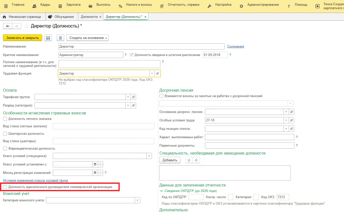
Task: Open История изменения класса условий труда link
Action: [35, 180]
